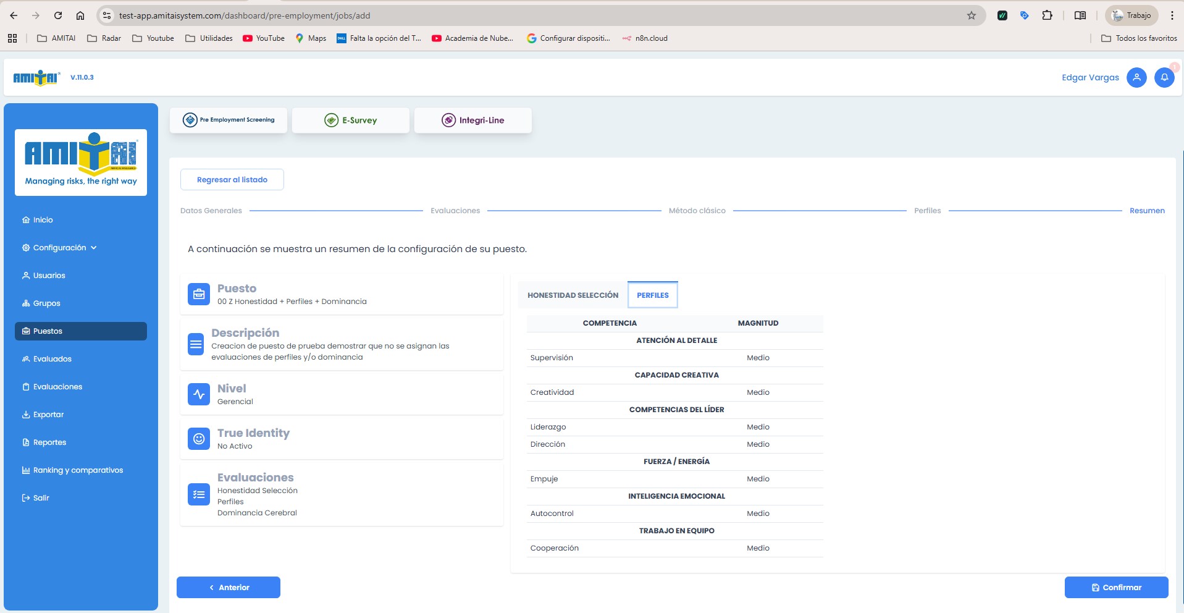Go back with the Anterior button
The width and height of the screenshot is (1184, 613).
coord(229,588)
